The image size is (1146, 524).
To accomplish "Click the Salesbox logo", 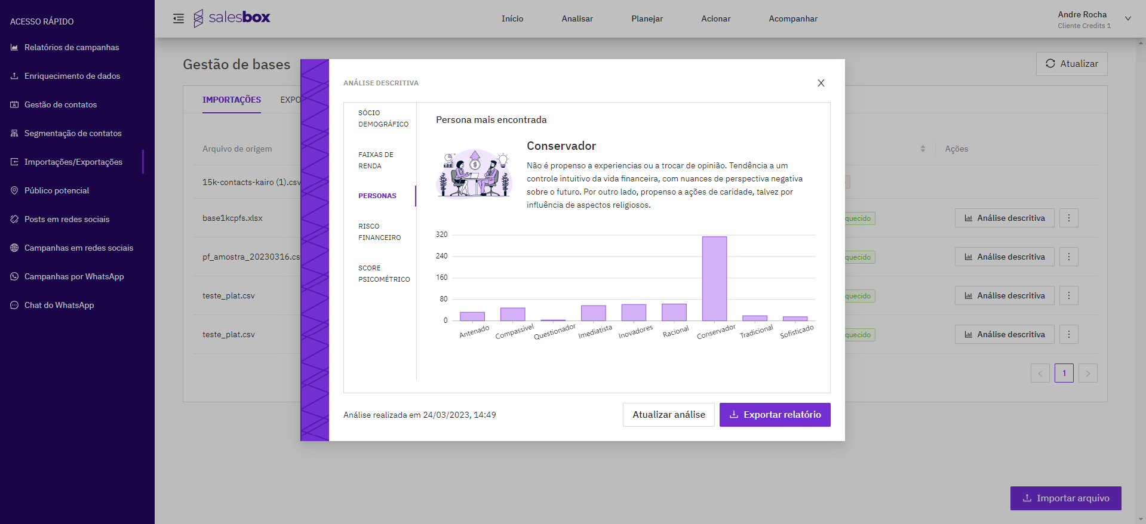I will tap(232, 18).
